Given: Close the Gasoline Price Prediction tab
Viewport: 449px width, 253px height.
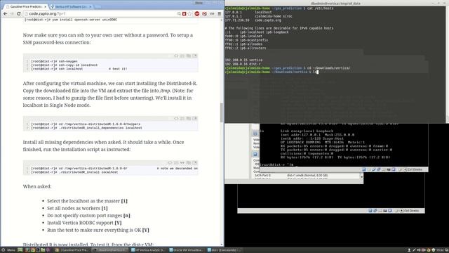Looking at the screenshot, I should [x=45, y=6].
